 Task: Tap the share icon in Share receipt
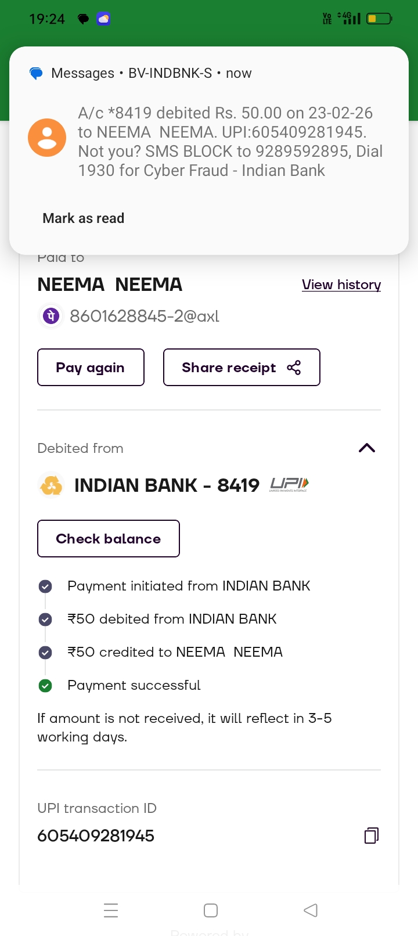[x=294, y=368]
